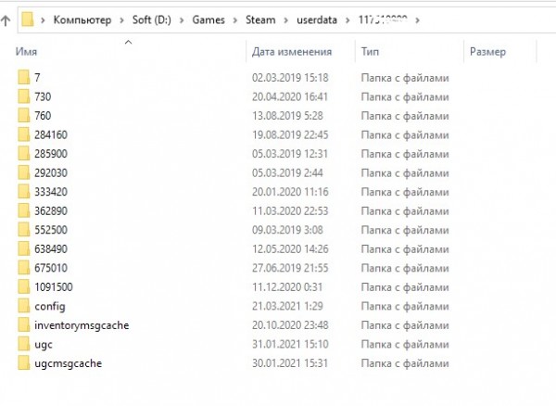Expand chevron after Steam breadcrumb
556x406 pixels.
click(x=285, y=20)
